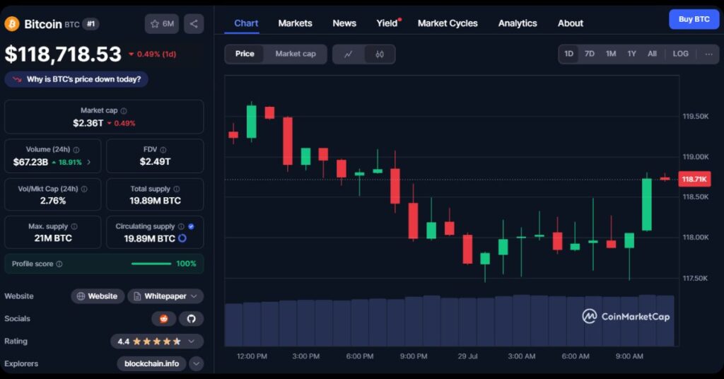Viewport: 724px width, 379px height.
Task: Click the 2.76% Vol/Mkt Cap value
Action: coord(52,201)
